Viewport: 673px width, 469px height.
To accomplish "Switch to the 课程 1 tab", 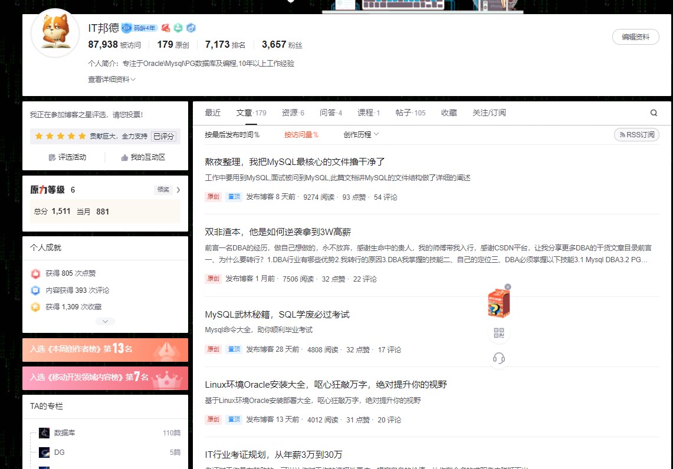I will (x=369, y=113).
